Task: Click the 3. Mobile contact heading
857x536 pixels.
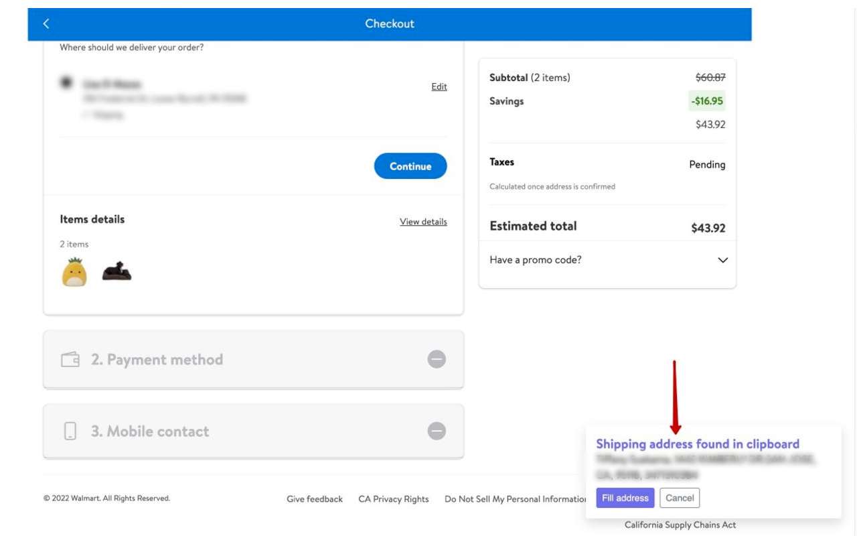Action: [150, 431]
